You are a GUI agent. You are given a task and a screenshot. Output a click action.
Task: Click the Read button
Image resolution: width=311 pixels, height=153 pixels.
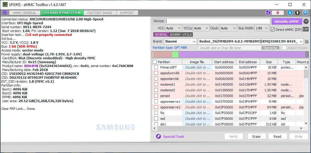[277, 137]
